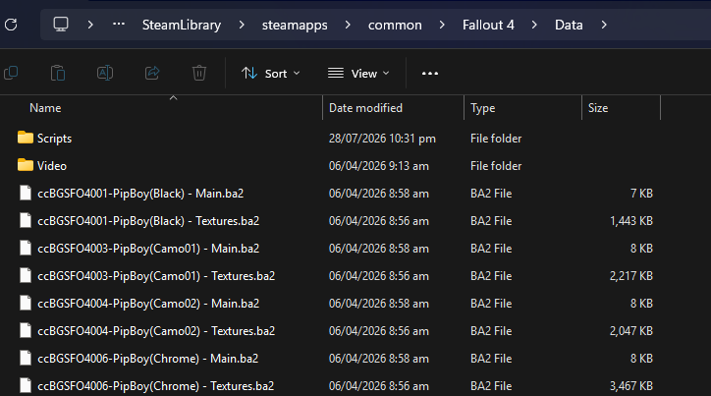Select ccBGSFO4004-PipBoy(Camo02) - Textures.ba2 filename
The width and height of the screenshot is (711, 396).
[156, 331]
